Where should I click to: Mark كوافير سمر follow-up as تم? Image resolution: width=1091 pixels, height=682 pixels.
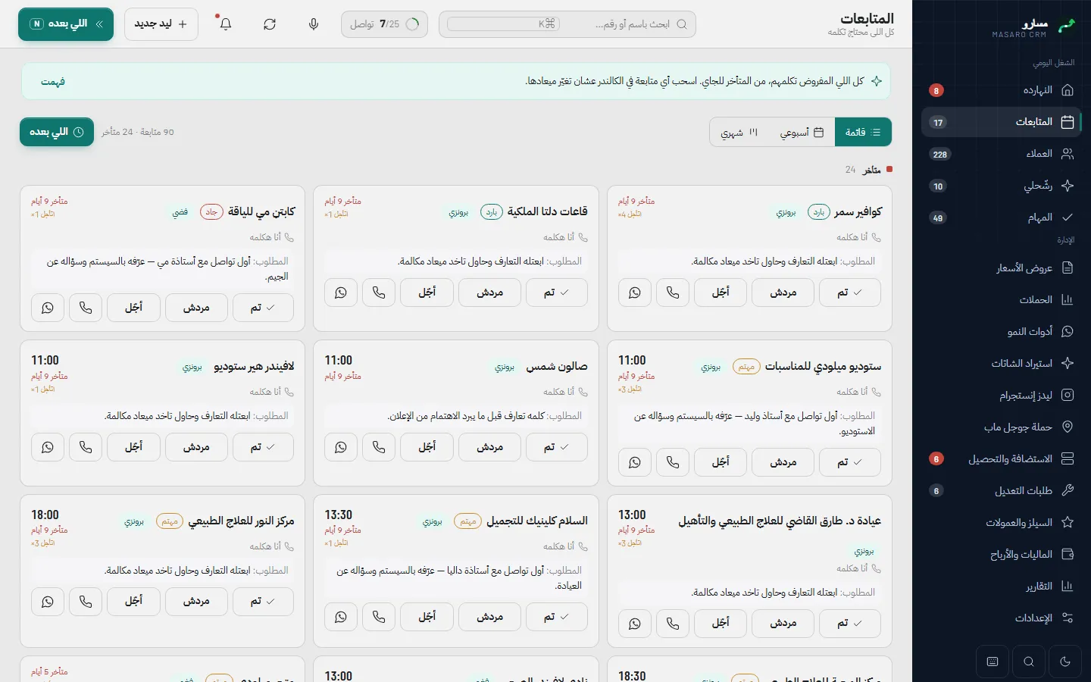pyautogui.click(x=850, y=293)
